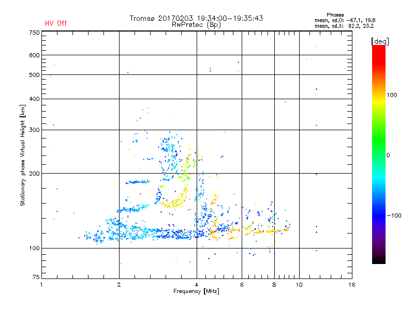Click the x-axis label '16'
The width and height of the screenshot is (414, 310).
click(352, 285)
